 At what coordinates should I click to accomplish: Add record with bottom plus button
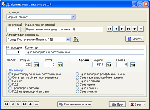coord(30,104)
